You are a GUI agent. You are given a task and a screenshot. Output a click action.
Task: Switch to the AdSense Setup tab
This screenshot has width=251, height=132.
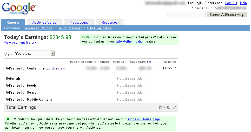click(x=44, y=22)
